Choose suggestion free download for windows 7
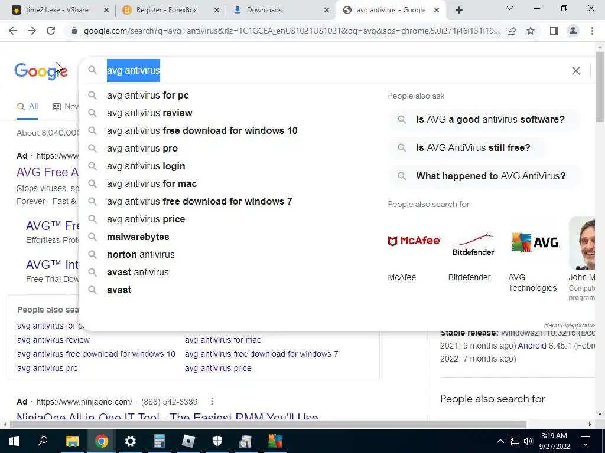The width and height of the screenshot is (605, 453). click(x=200, y=202)
